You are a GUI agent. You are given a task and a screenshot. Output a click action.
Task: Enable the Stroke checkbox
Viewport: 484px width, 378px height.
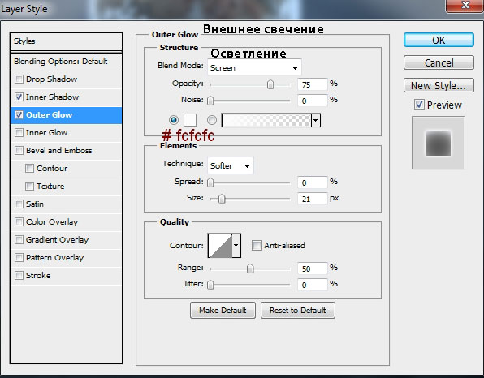click(x=19, y=275)
